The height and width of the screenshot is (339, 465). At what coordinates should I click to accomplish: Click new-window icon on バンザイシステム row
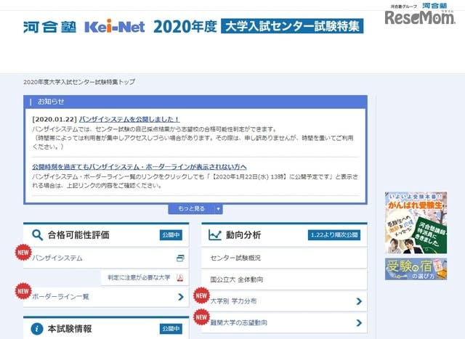(x=180, y=258)
